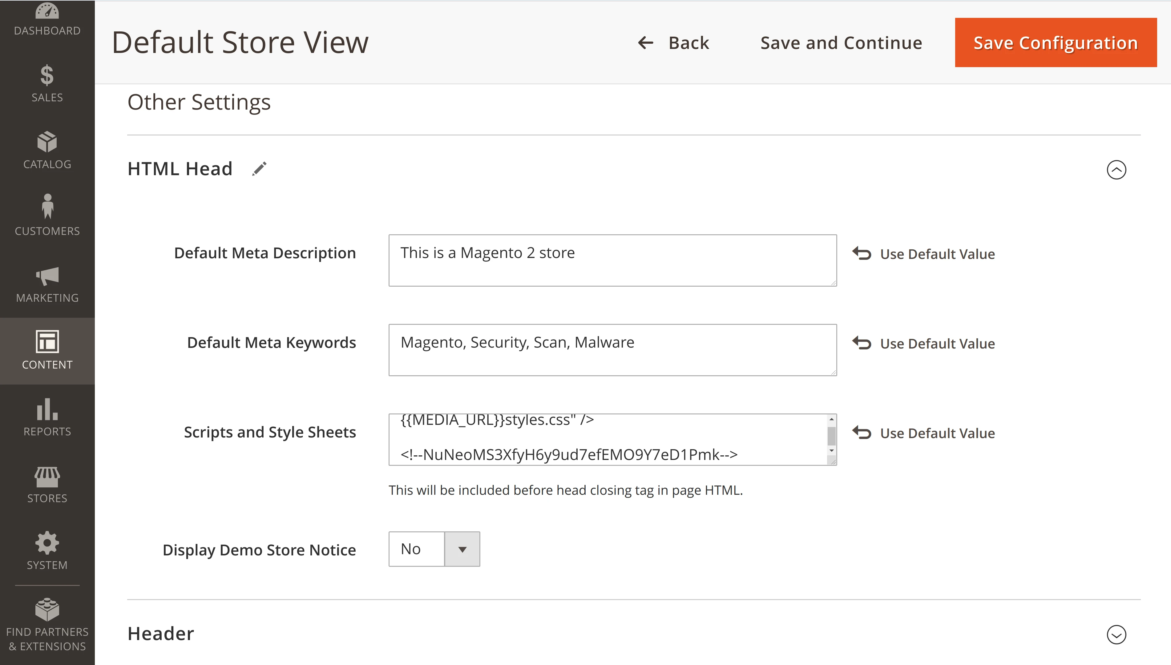Click Save and Continue

(x=841, y=43)
